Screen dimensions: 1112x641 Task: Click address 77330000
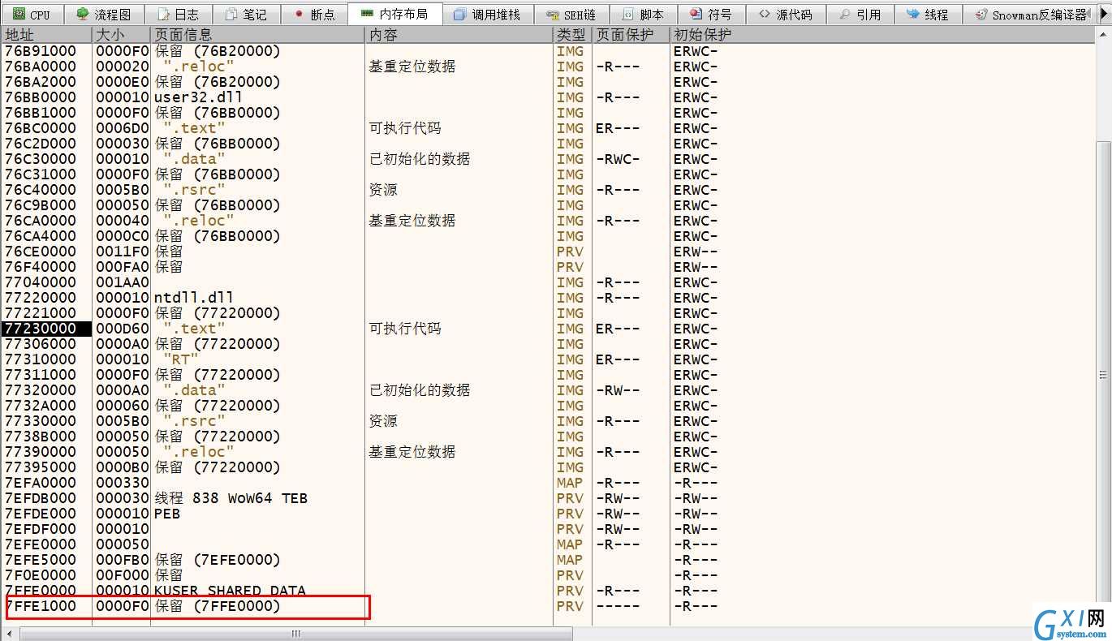pyautogui.click(x=41, y=421)
